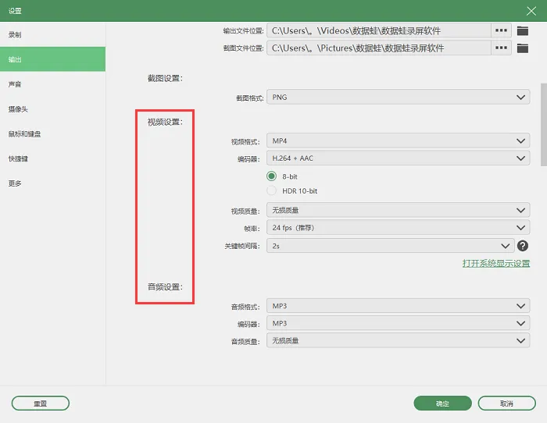The width and height of the screenshot is (547, 423).
Task: Expand screenshot format PNG dropdown
Action: click(399, 98)
